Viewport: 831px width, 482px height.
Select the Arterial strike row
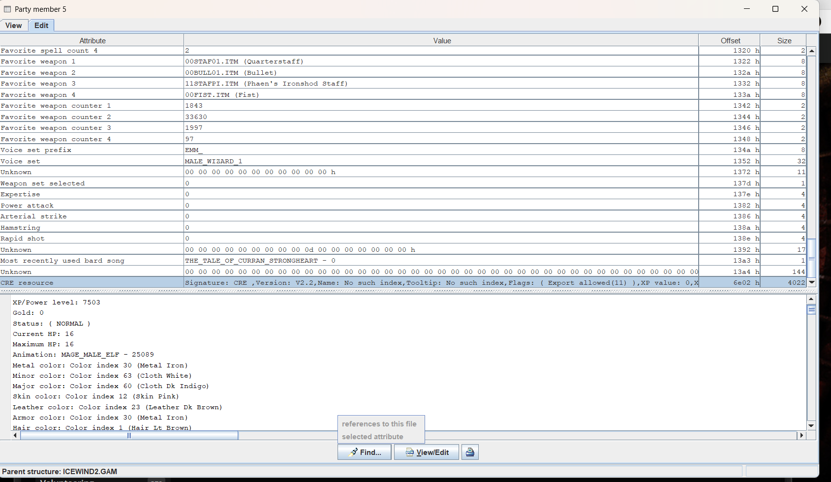(403, 216)
